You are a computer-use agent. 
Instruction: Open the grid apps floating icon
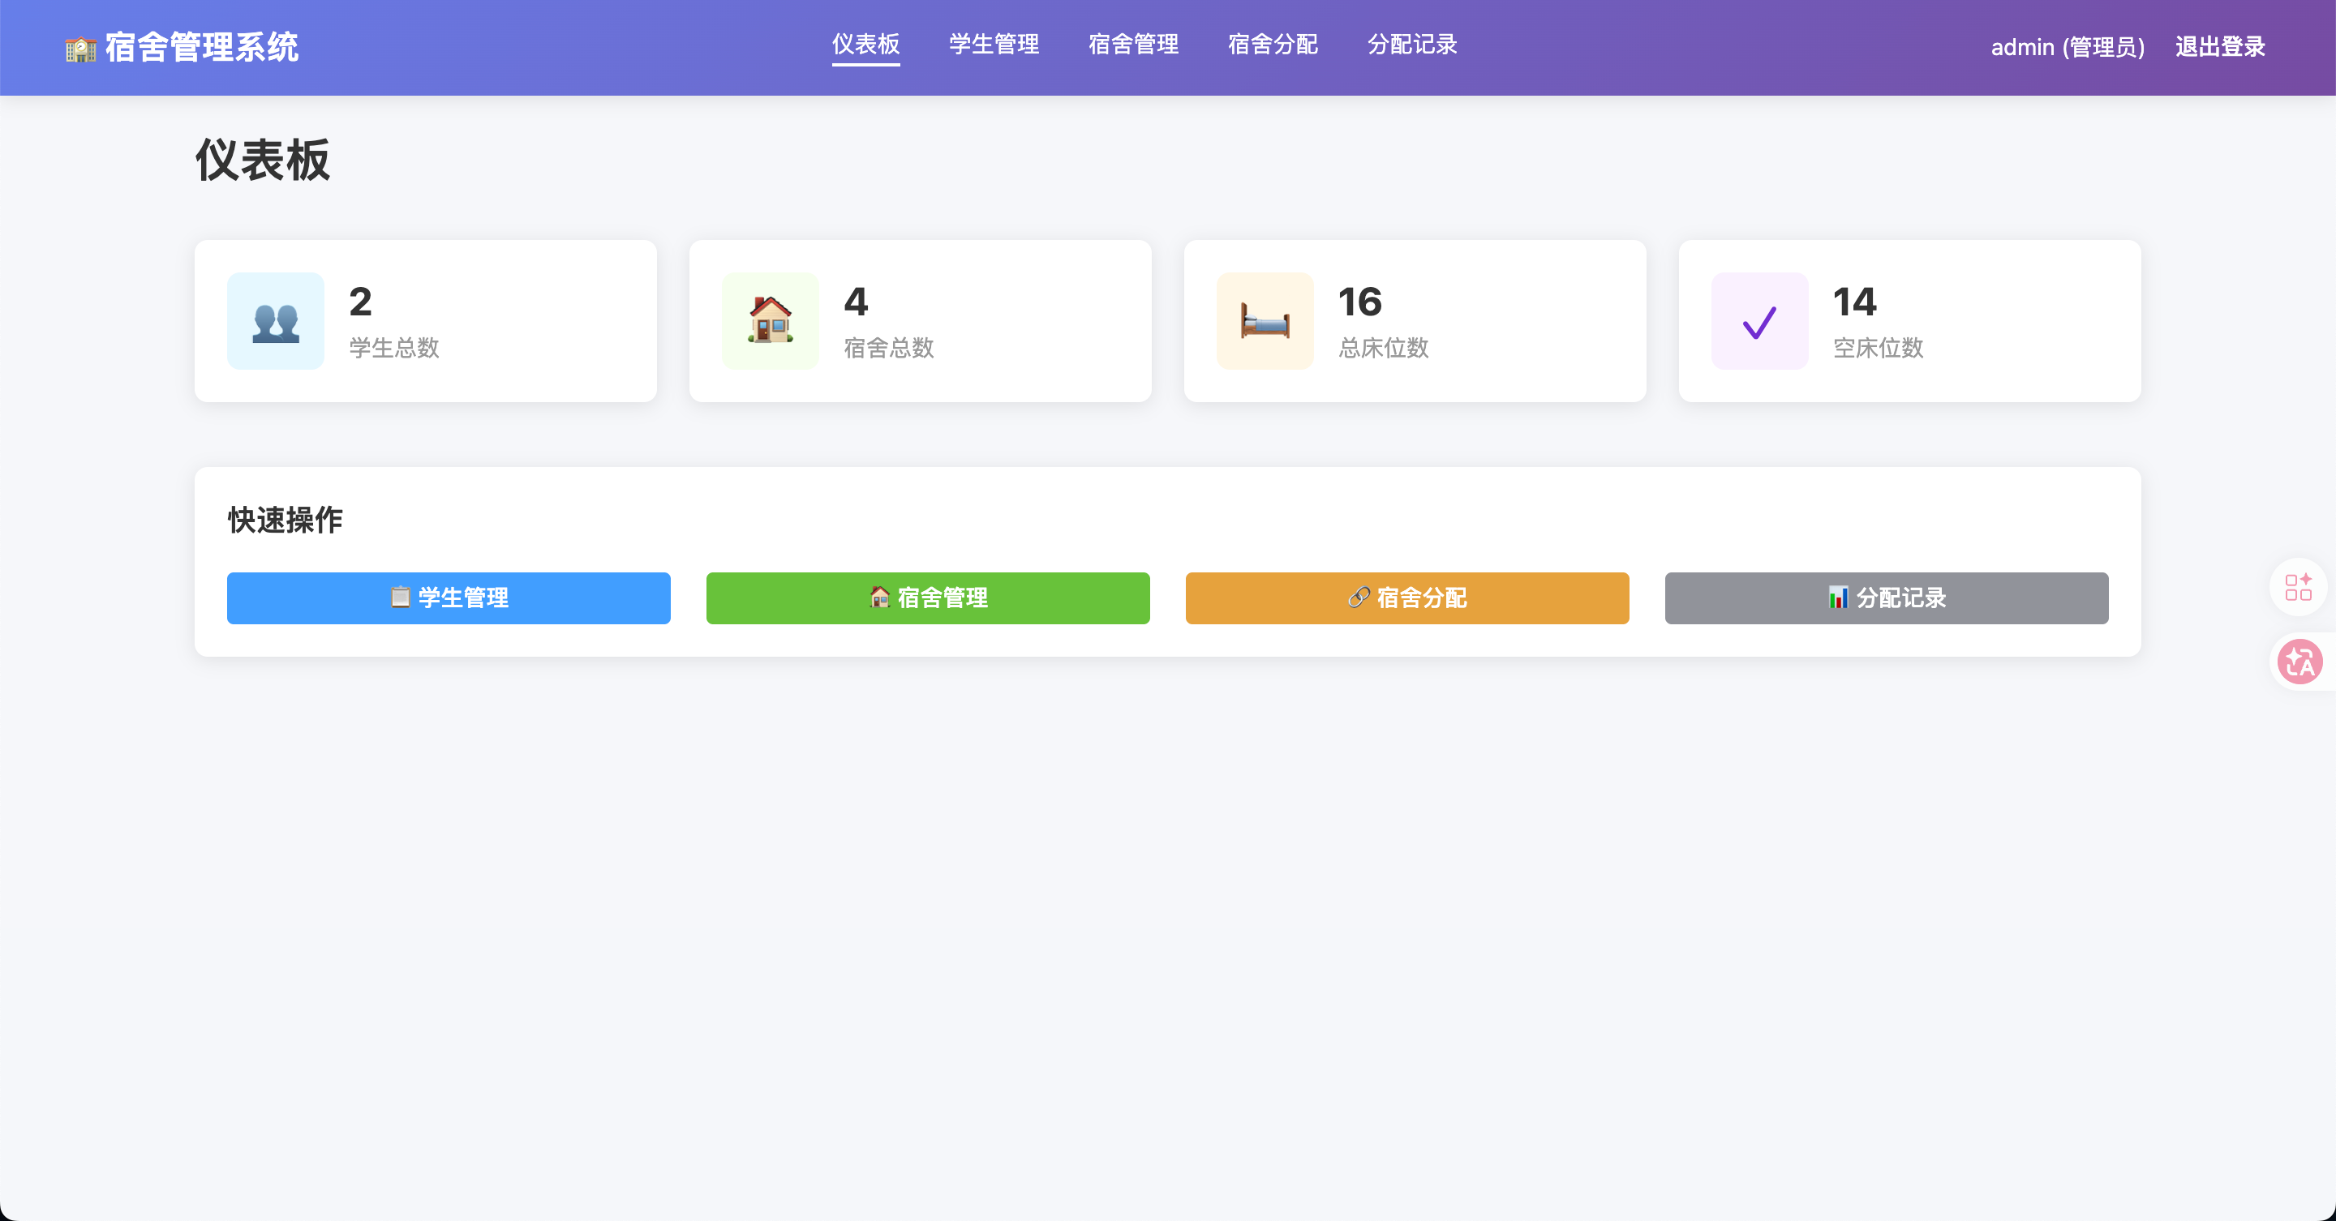click(2298, 586)
